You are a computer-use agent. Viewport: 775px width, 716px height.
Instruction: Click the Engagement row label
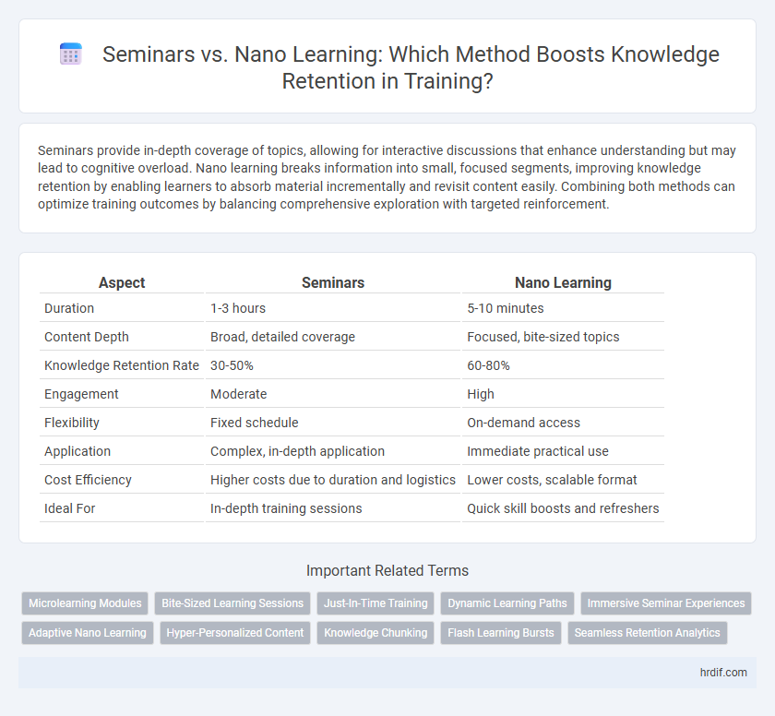[x=81, y=394]
